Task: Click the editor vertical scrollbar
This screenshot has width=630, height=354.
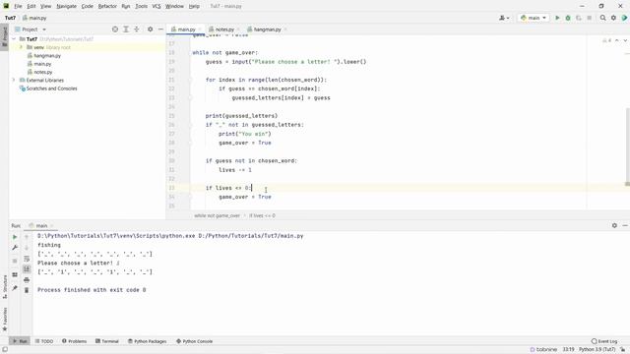Action: click(627, 147)
